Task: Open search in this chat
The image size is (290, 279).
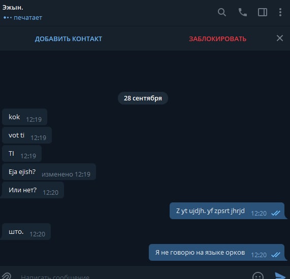Action: 222,12
